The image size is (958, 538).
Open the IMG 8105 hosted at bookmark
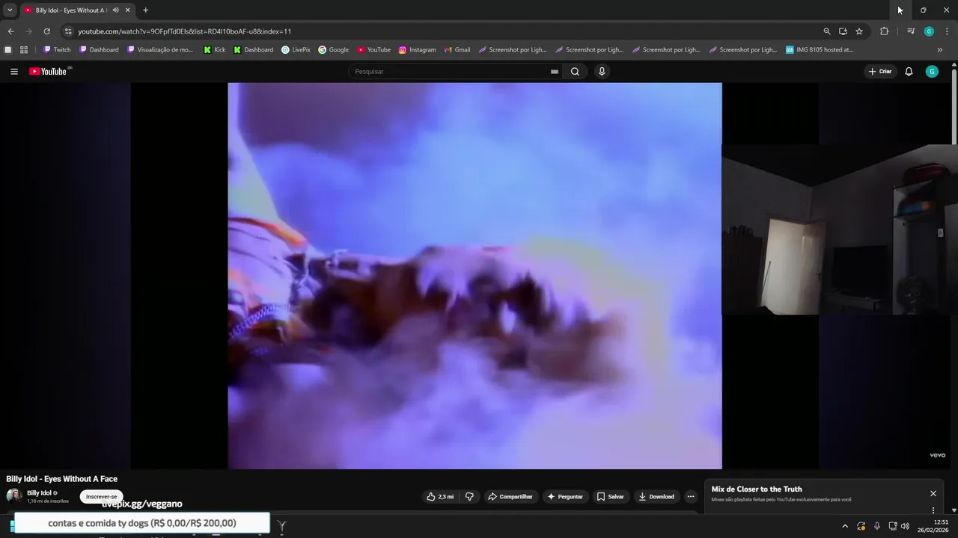click(820, 50)
